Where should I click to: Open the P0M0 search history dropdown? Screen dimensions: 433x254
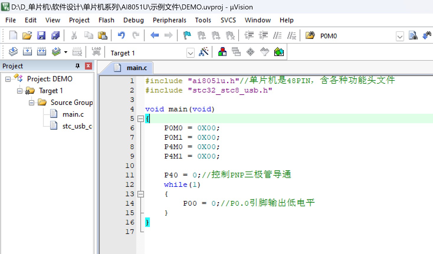click(400, 36)
